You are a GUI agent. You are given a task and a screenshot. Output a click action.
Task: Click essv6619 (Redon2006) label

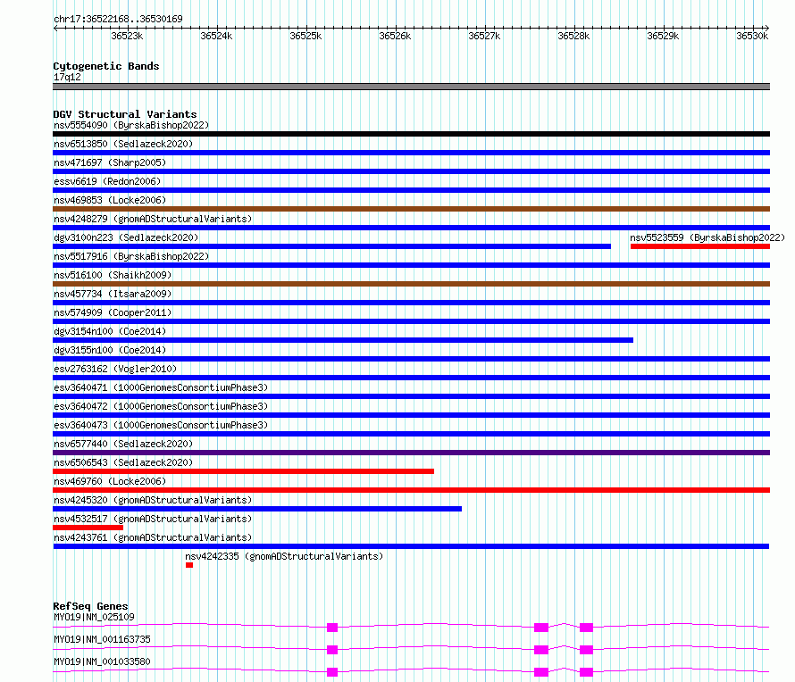tap(107, 181)
